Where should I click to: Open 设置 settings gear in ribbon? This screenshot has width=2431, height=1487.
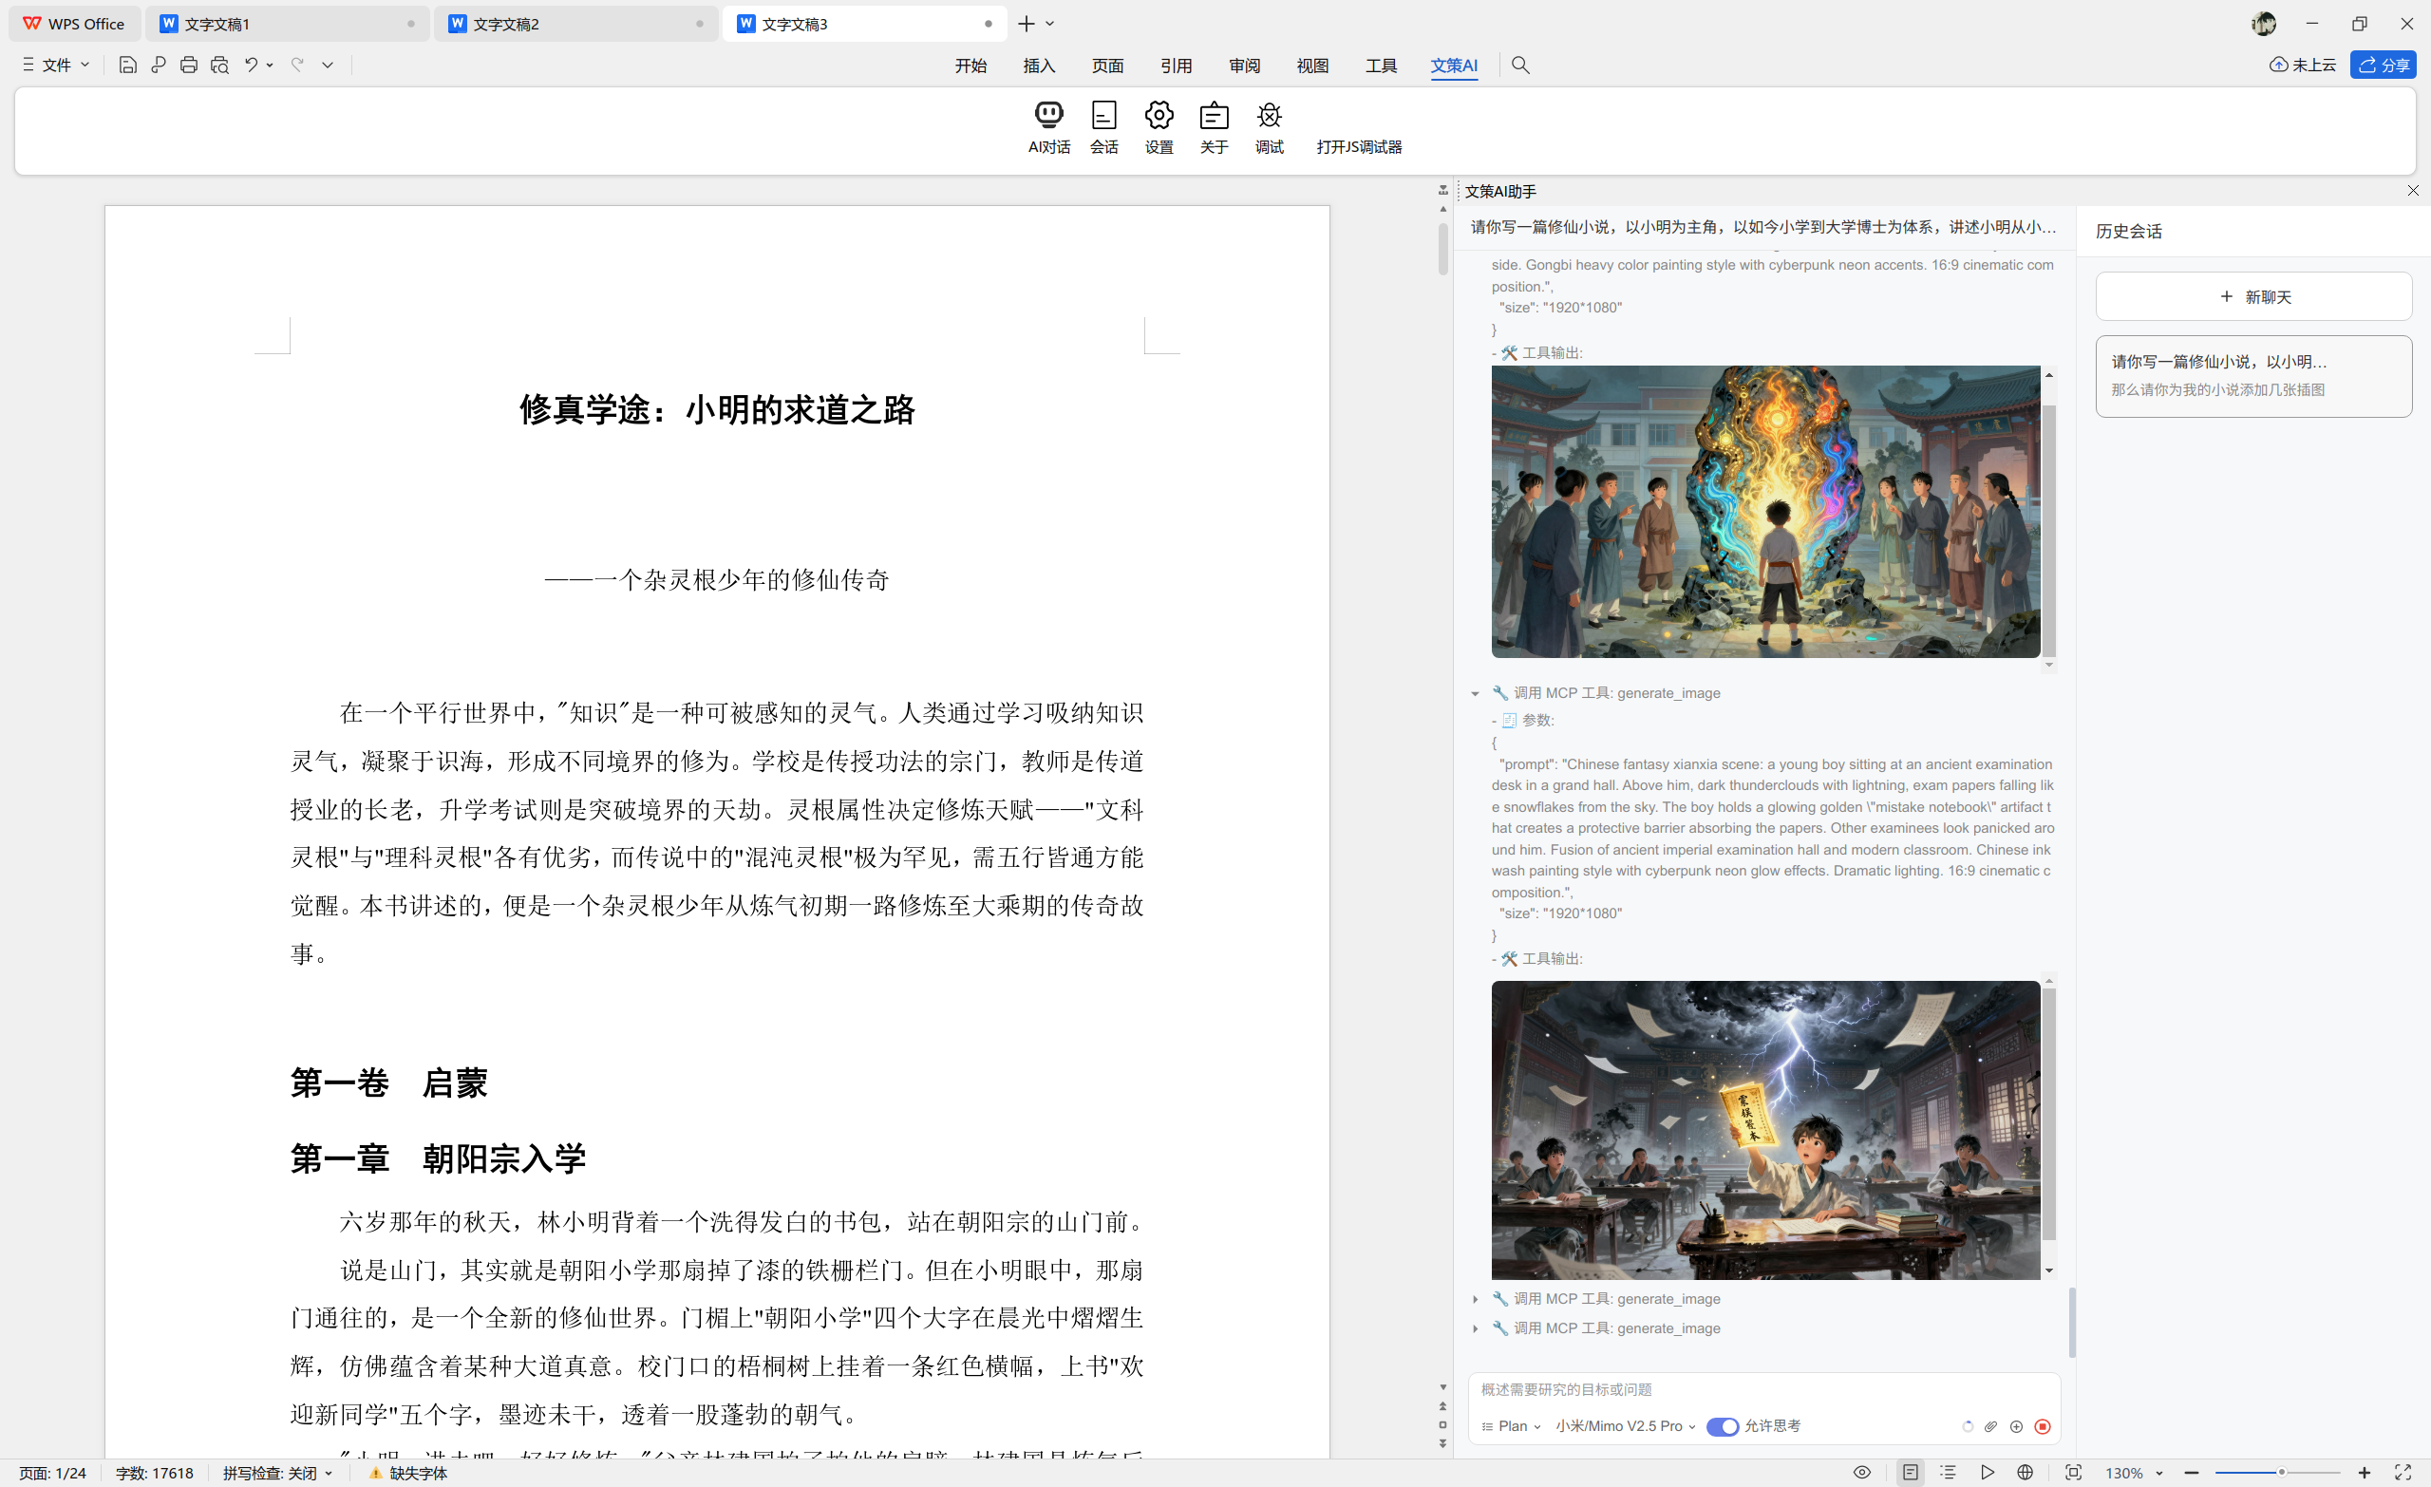[1159, 128]
